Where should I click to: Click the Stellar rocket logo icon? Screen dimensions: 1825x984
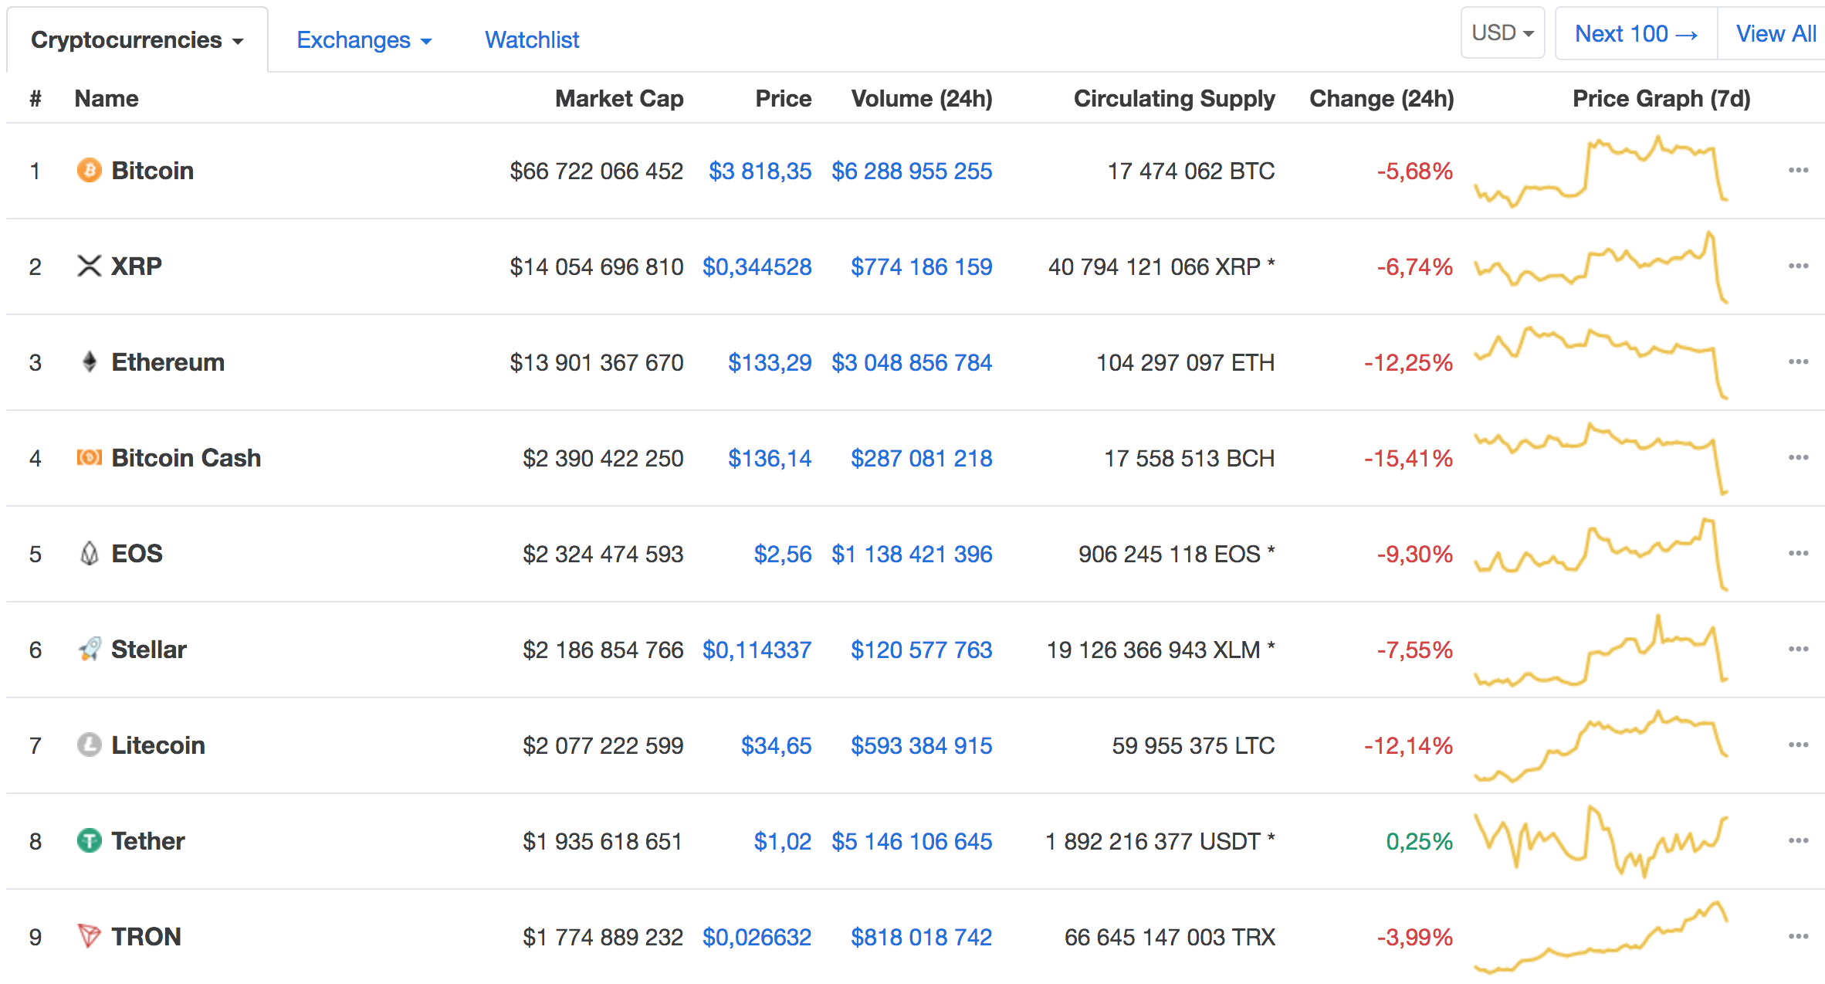[x=90, y=649]
